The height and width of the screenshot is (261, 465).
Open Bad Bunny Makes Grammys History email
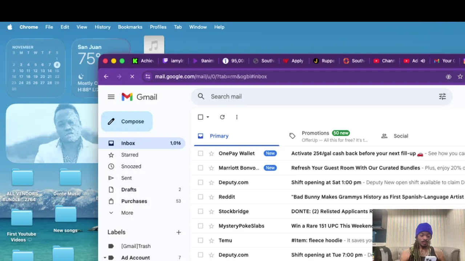click(x=377, y=197)
